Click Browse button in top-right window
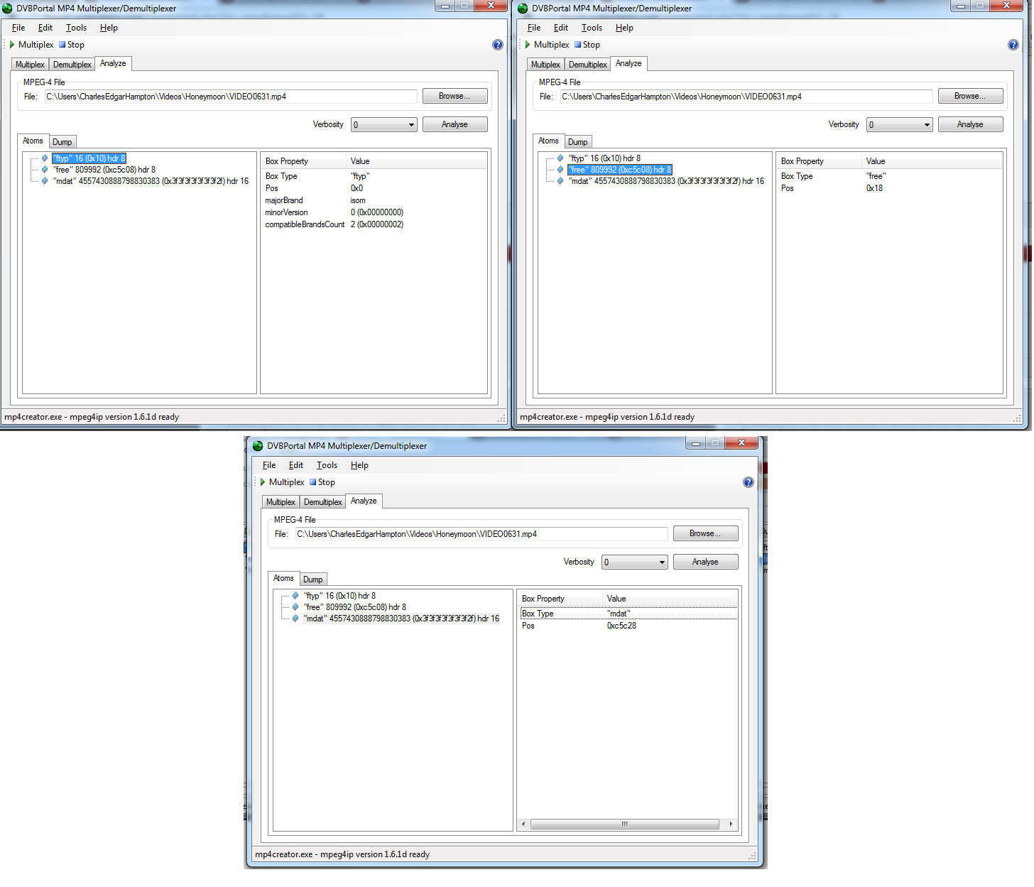This screenshot has width=1034, height=887. click(971, 96)
